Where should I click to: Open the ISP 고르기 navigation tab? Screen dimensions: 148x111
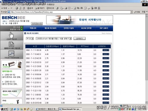click(x=104, y=28)
